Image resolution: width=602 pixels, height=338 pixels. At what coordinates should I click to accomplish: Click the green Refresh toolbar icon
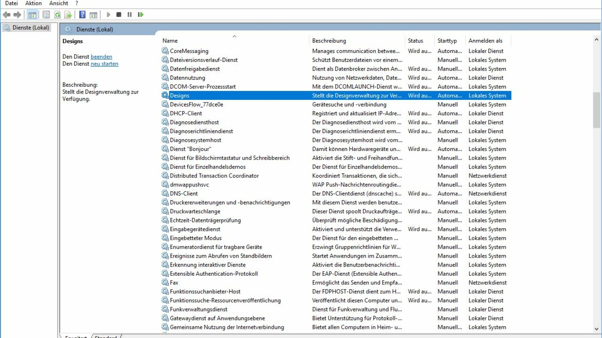[58, 15]
